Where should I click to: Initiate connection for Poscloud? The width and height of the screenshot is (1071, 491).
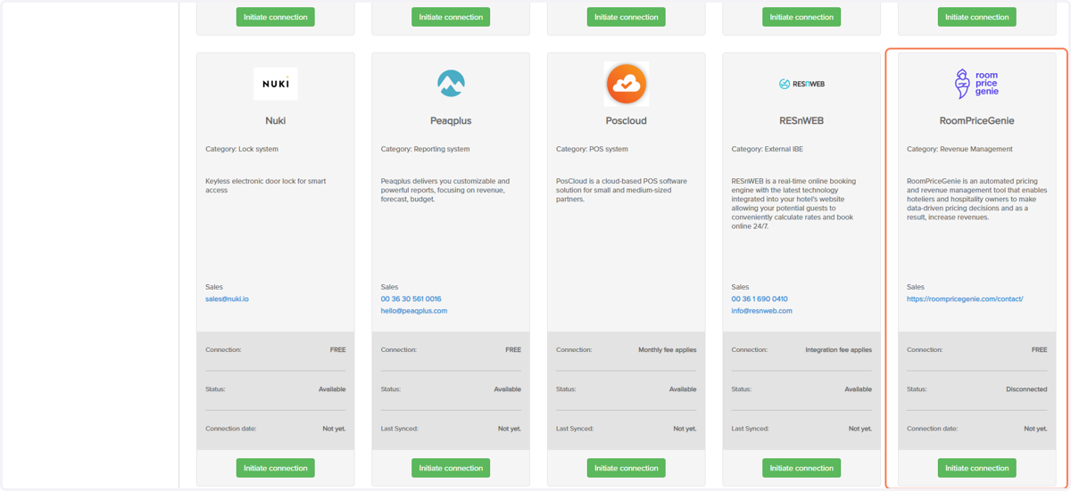point(626,468)
